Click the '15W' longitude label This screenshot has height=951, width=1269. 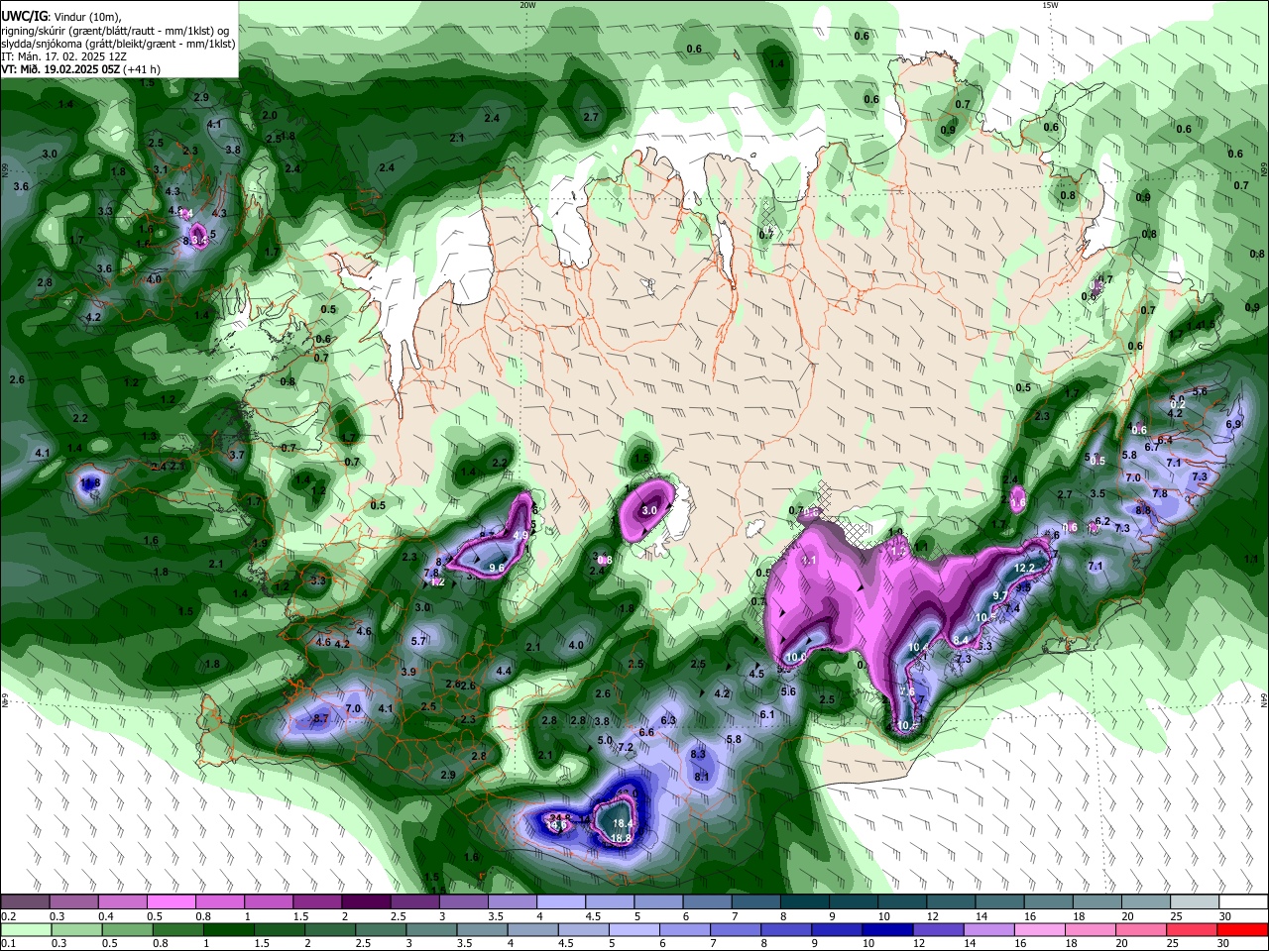tap(1049, 5)
